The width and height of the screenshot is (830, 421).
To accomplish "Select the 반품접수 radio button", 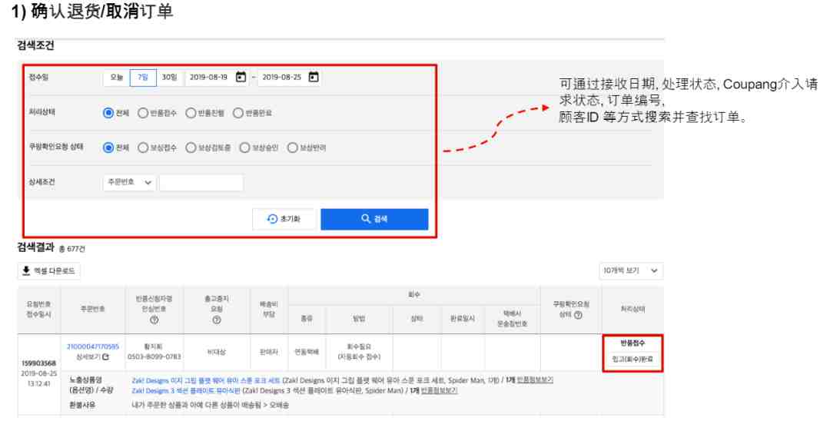I will (x=143, y=113).
